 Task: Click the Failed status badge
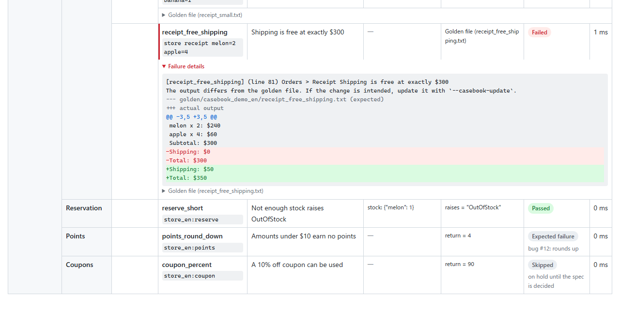pos(539,32)
